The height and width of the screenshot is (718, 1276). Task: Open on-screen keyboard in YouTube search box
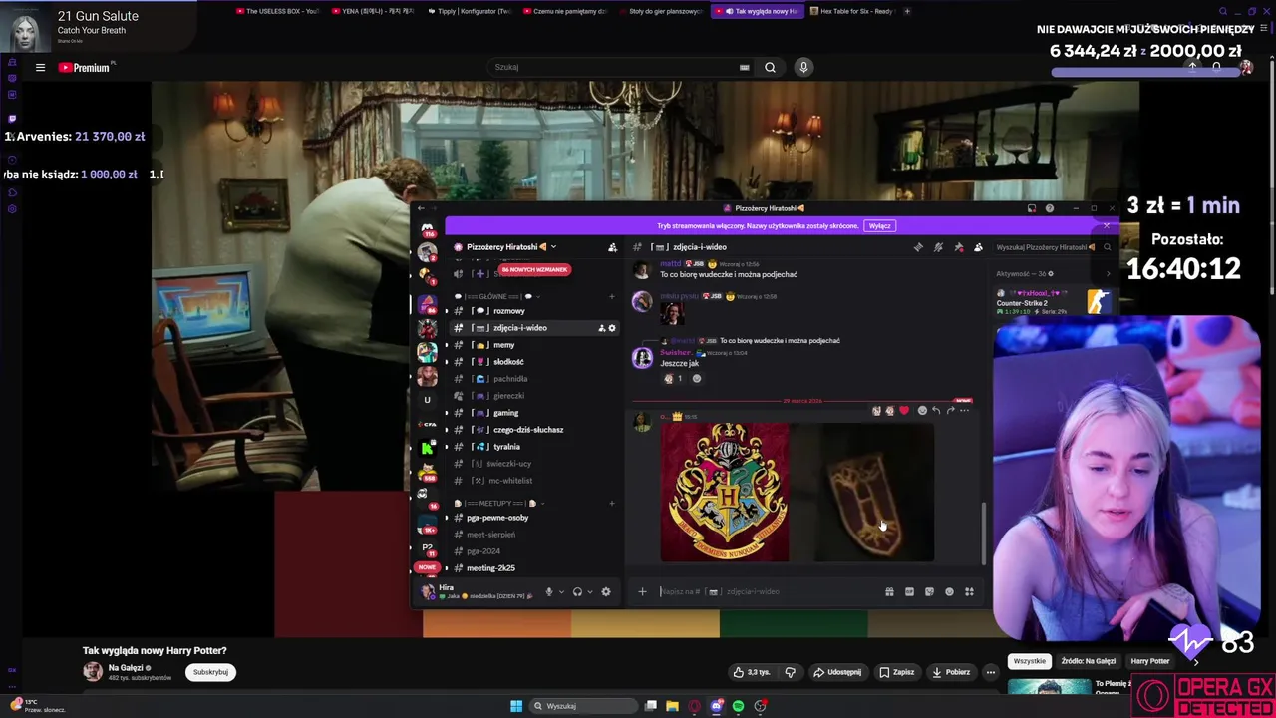(744, 67)
